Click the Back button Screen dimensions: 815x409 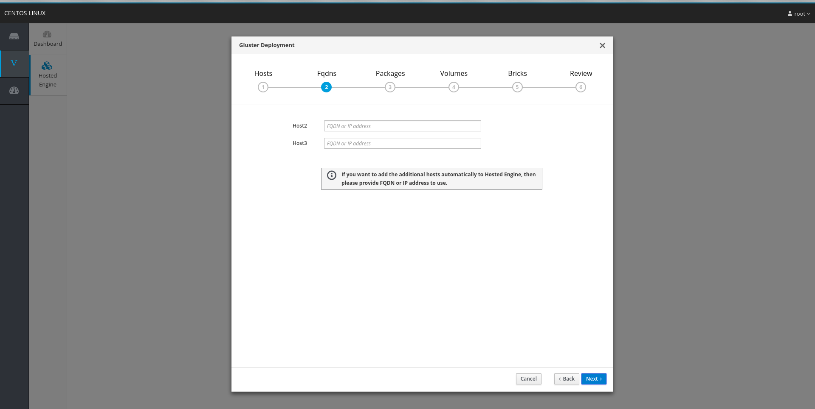tap(567, 379)
